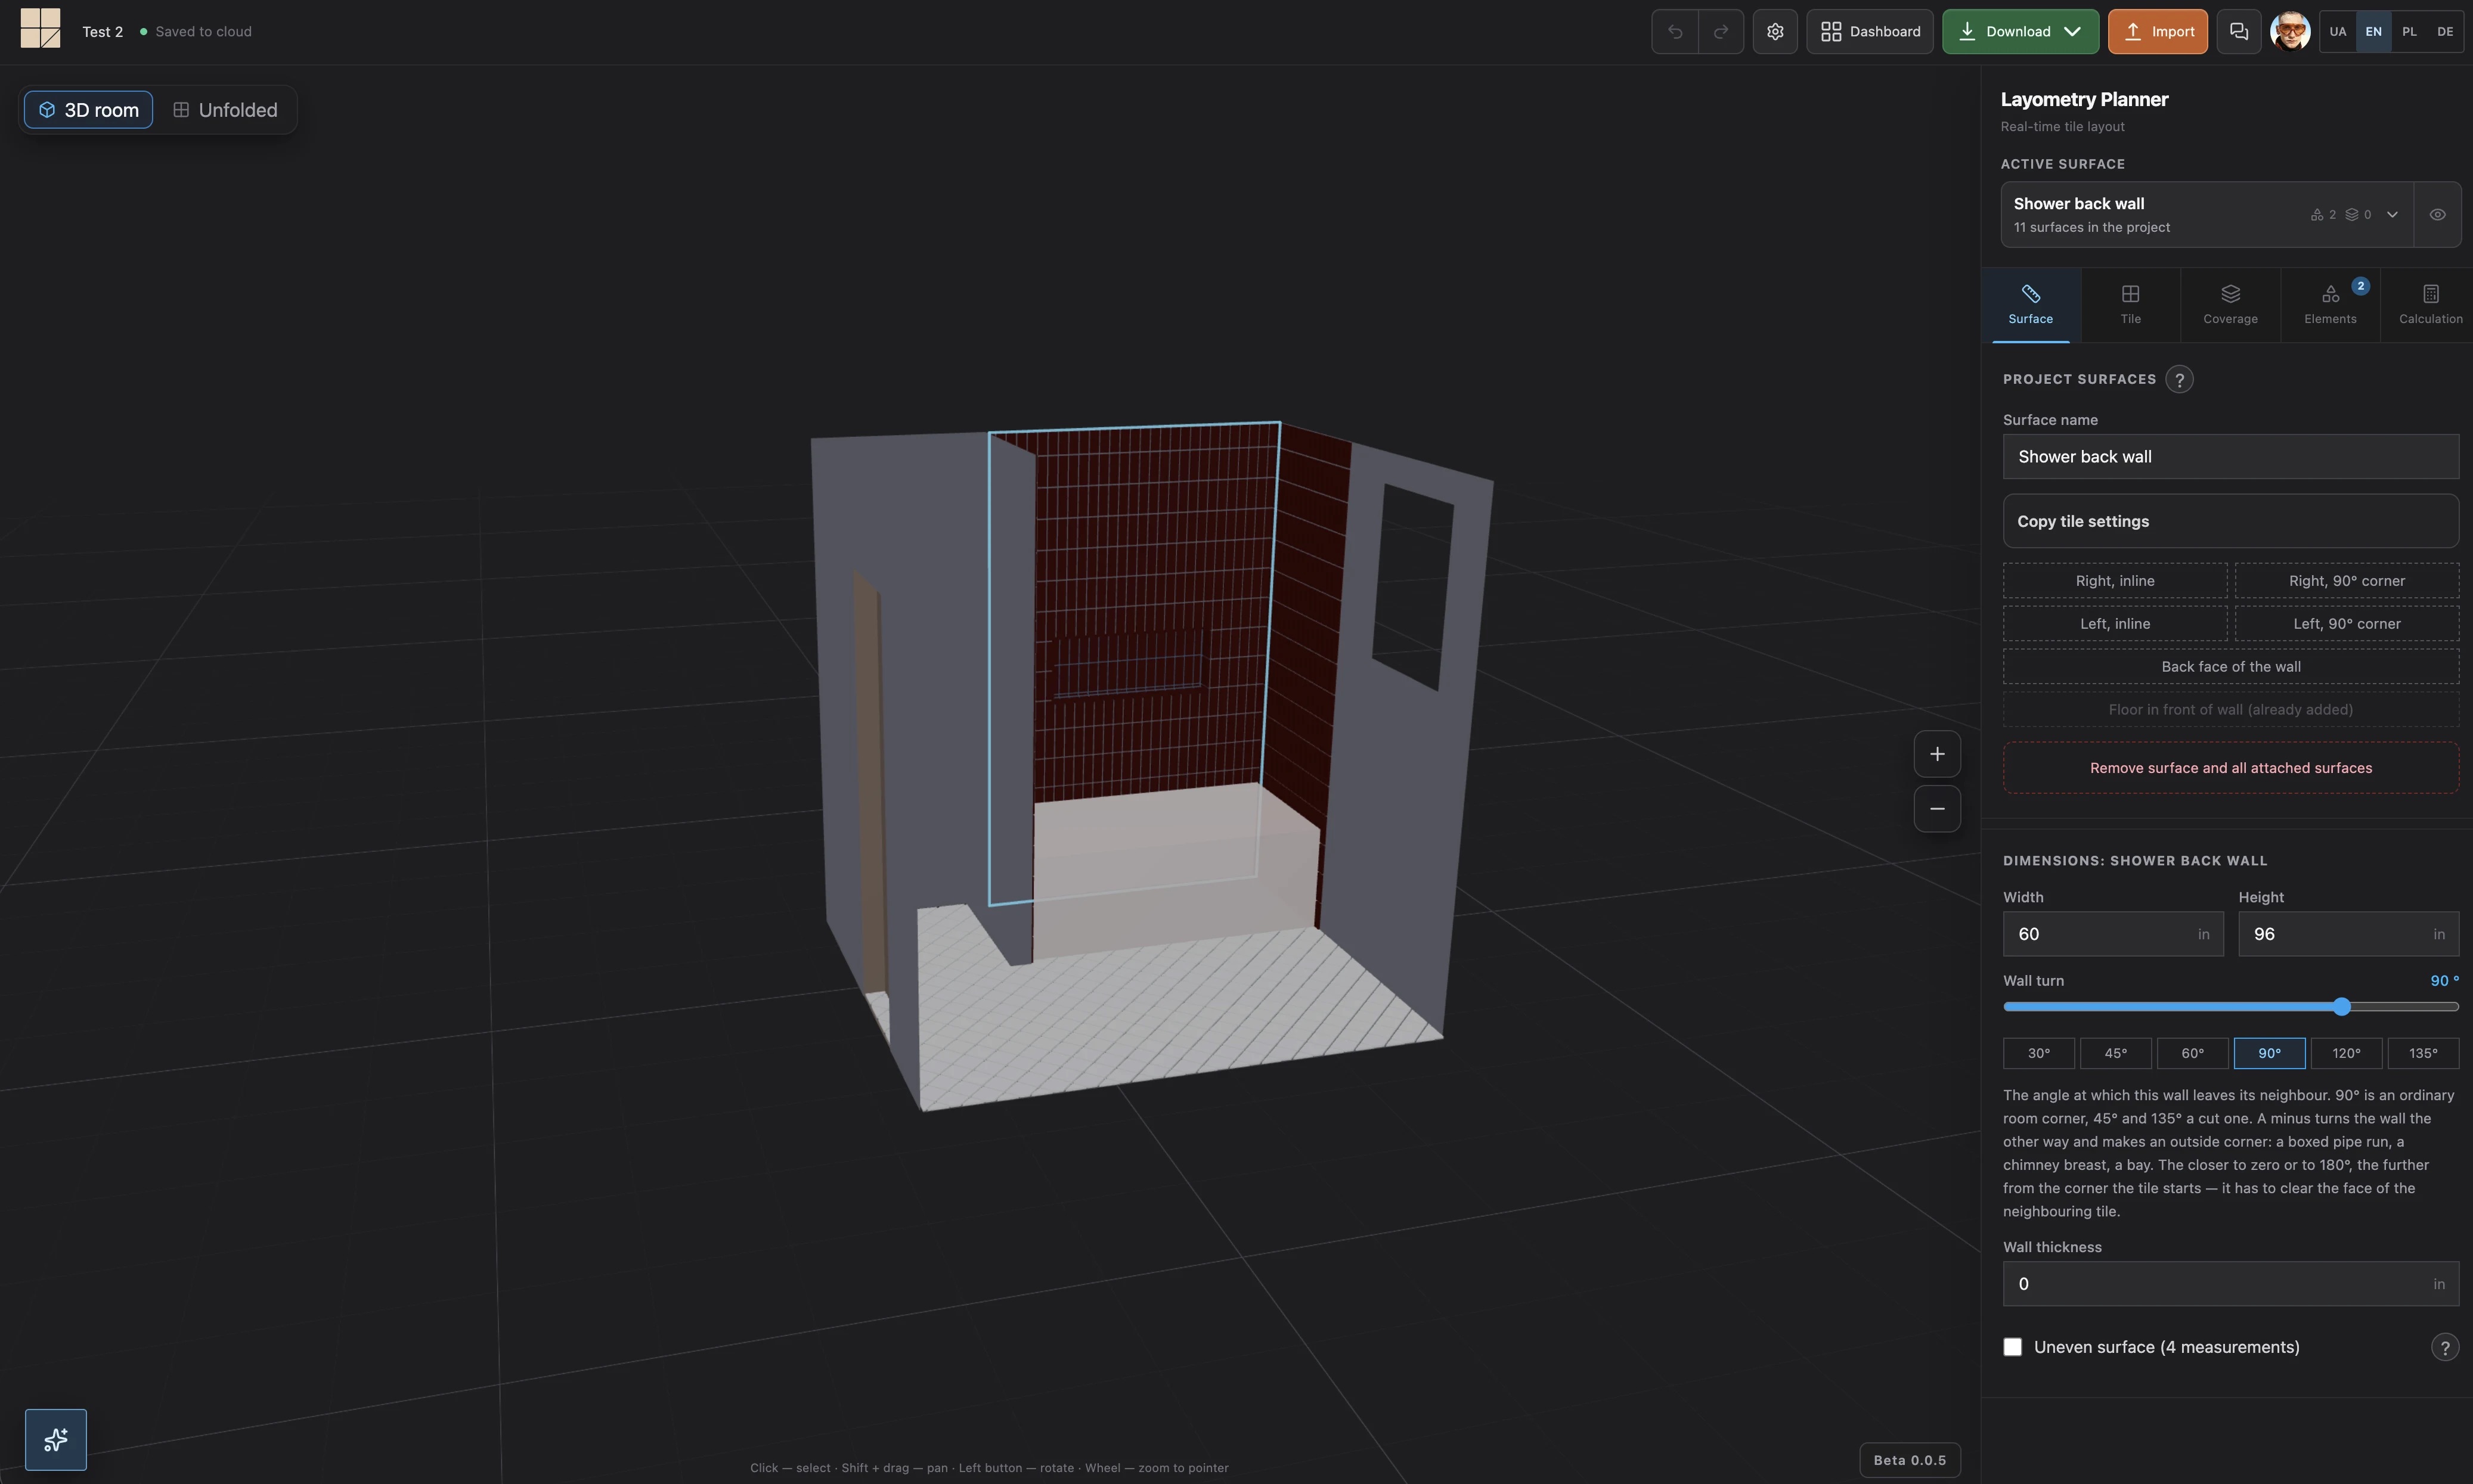
Task: Open the Tile tab
Action: (x=2131, y=305)
